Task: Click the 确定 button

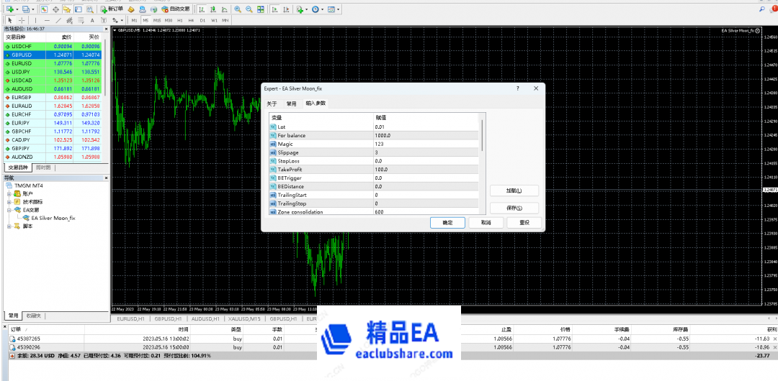Action: 447,223
